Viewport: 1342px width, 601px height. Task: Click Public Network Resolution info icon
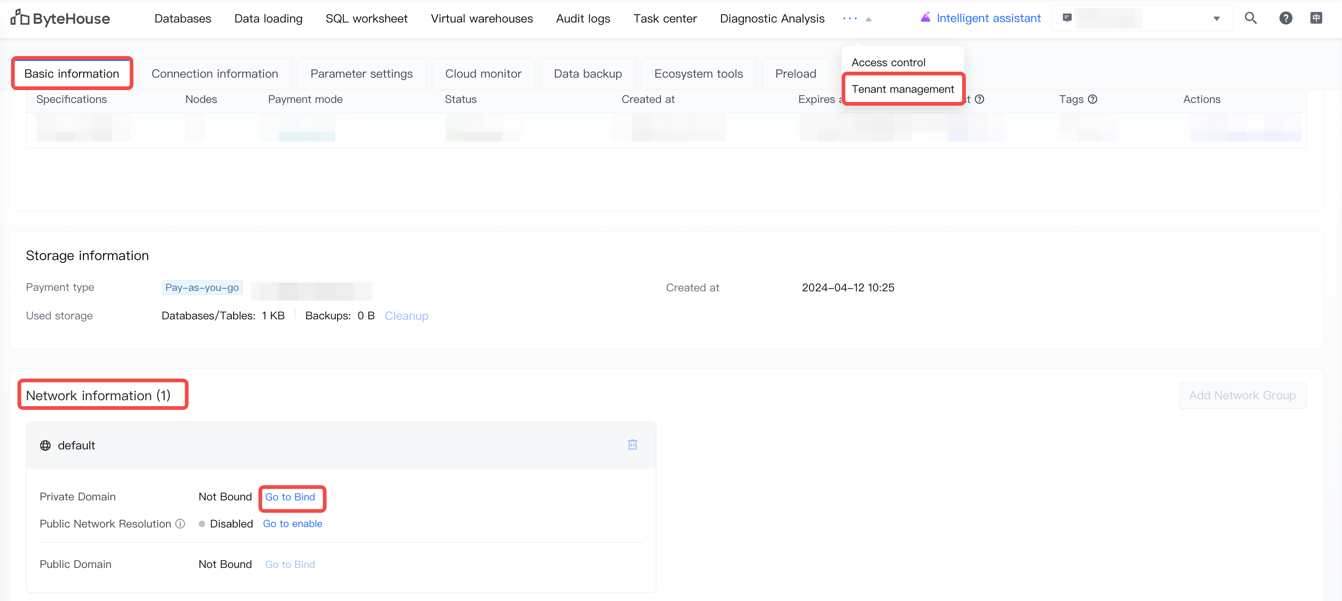(180, 523)
